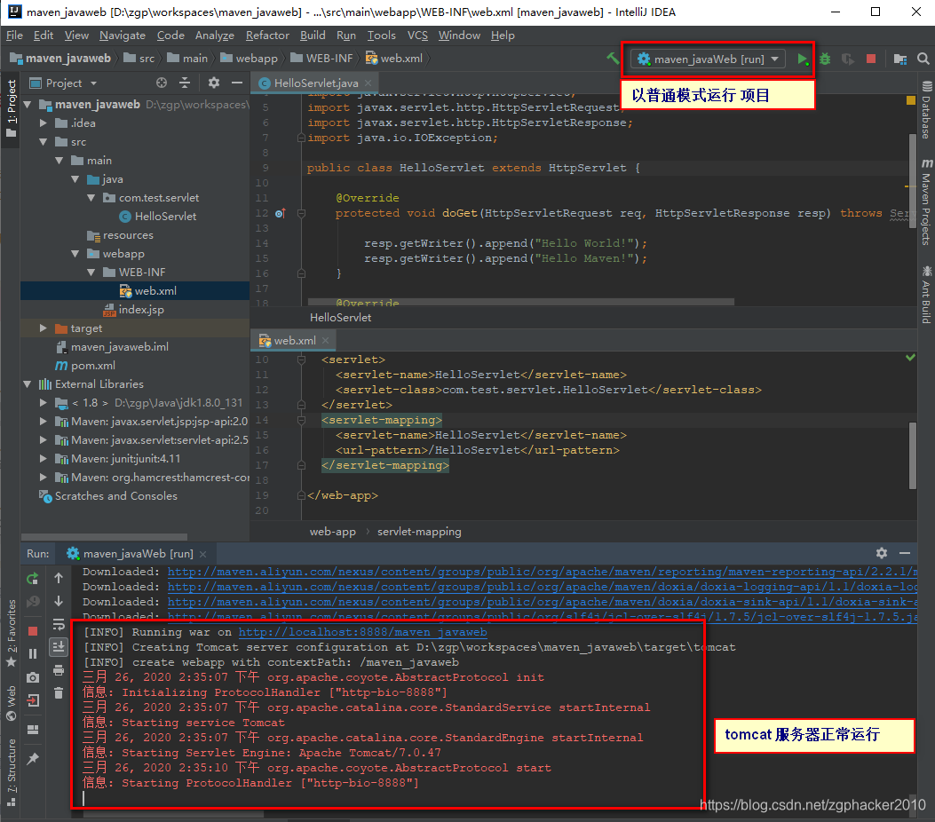Toggle the Database tool window

(926, 110)
